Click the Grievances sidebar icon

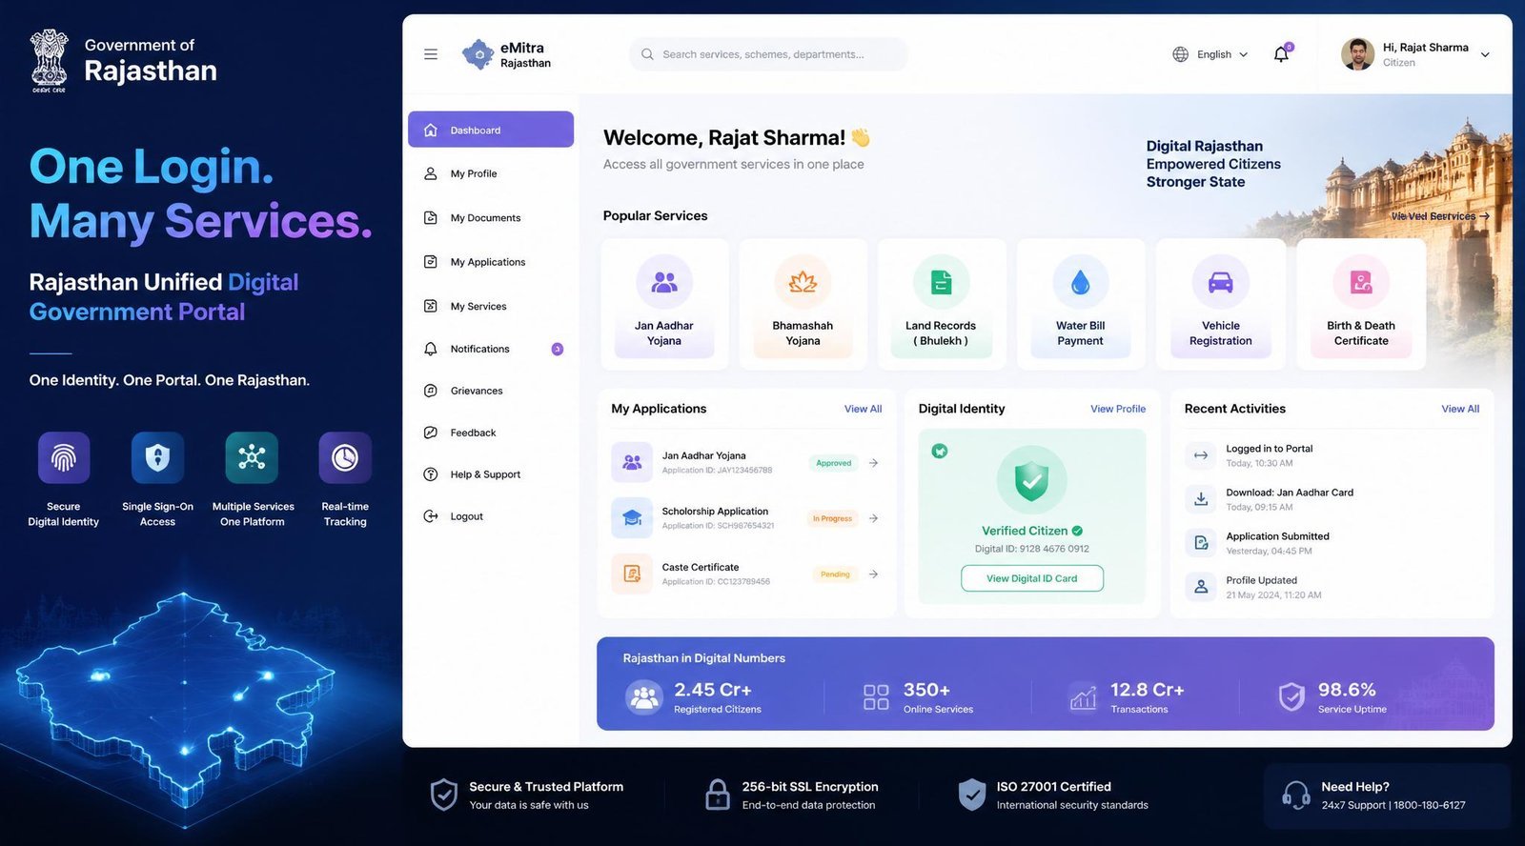click(x=431, y=391)
